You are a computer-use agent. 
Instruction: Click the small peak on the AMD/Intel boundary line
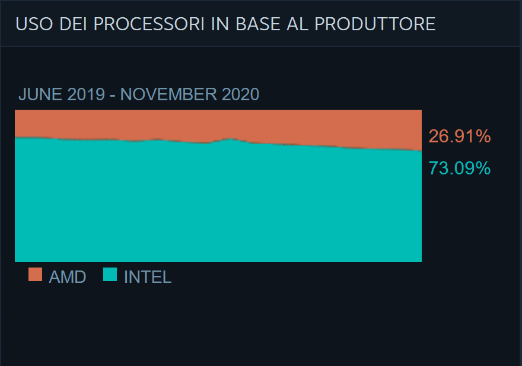point(230,139)
